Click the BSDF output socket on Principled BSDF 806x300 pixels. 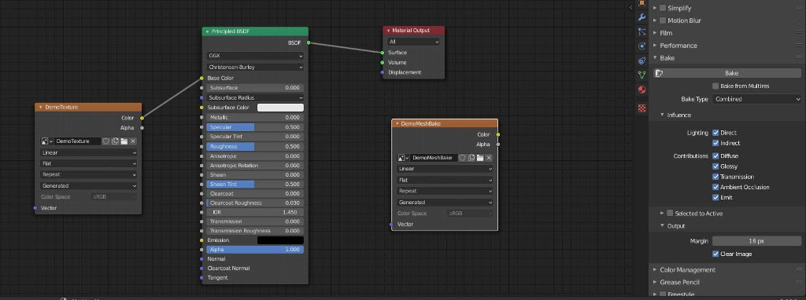[x=309, y=43]
